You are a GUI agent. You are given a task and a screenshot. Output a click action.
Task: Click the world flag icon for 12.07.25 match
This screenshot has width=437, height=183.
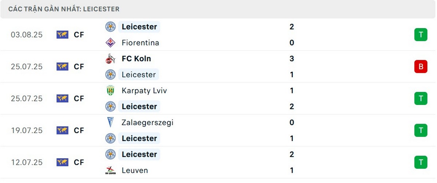(x=63, y=162)
